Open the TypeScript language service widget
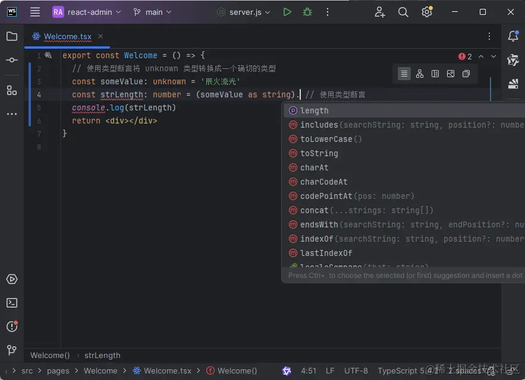525x380 pixels. 407,370
